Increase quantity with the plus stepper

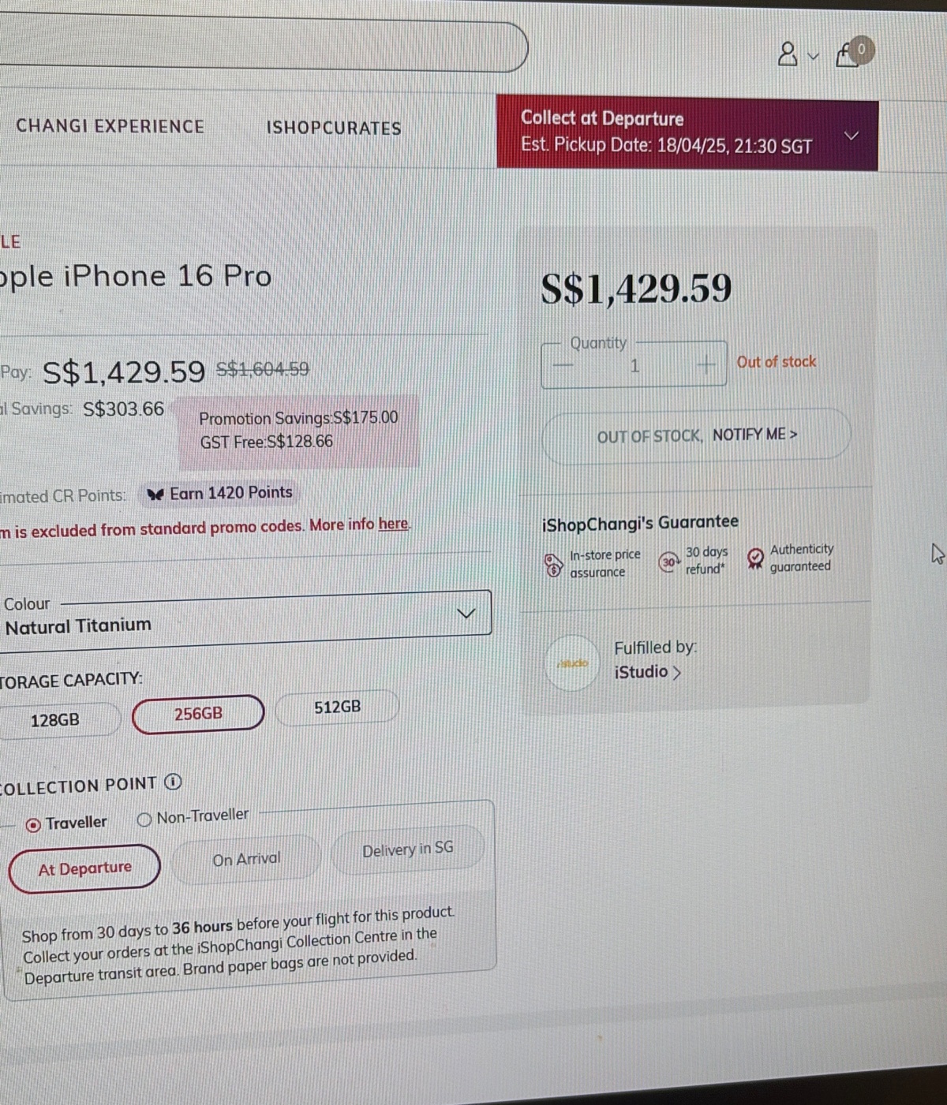tap(706, 364)
